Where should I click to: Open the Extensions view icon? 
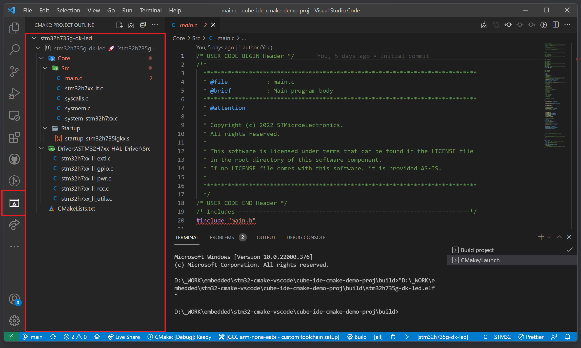pos(14,137)
